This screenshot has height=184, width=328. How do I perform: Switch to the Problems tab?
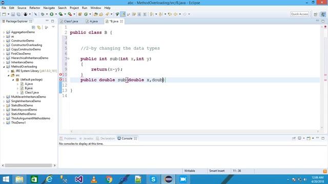(68, 139)
